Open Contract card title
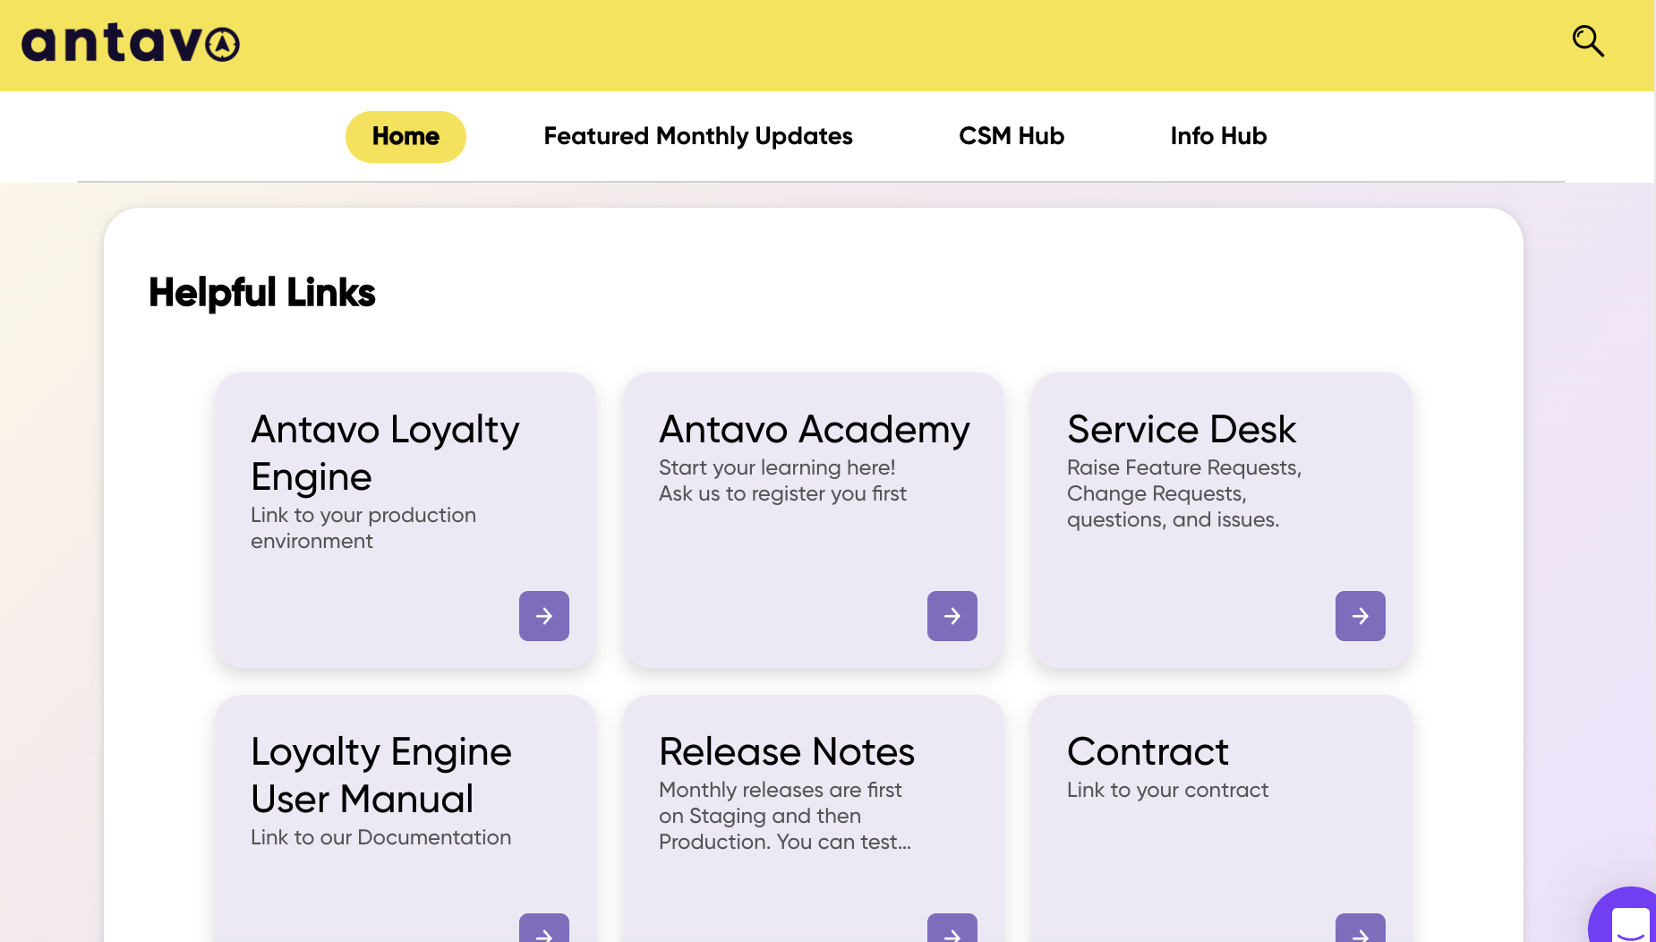Screen dimensions: 1656x942 [1148, 752]
